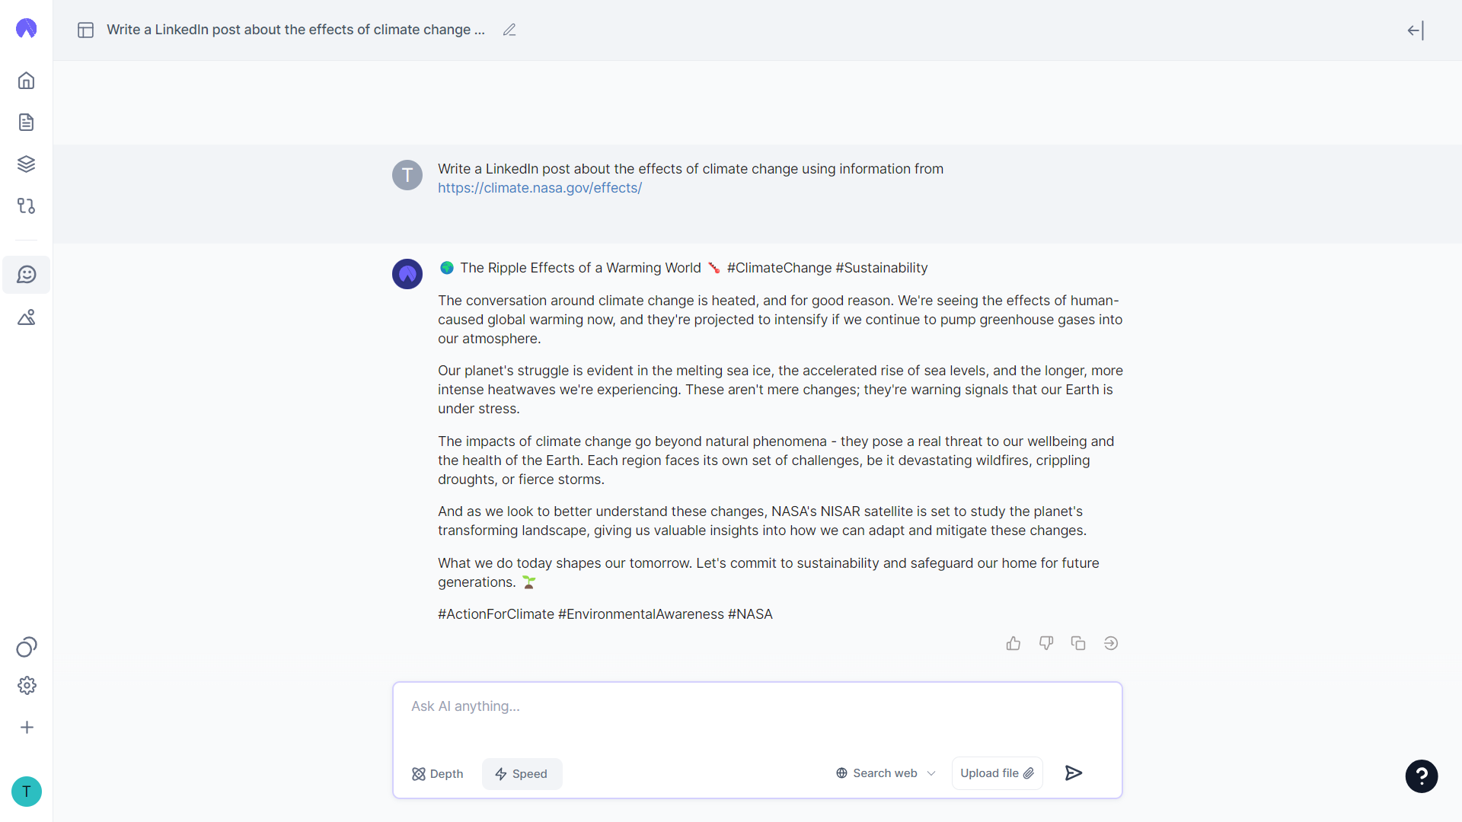Screen dimensions: 1462x822
Task: Open the stacked layers icon in sidebar
Action: point(27,164)
